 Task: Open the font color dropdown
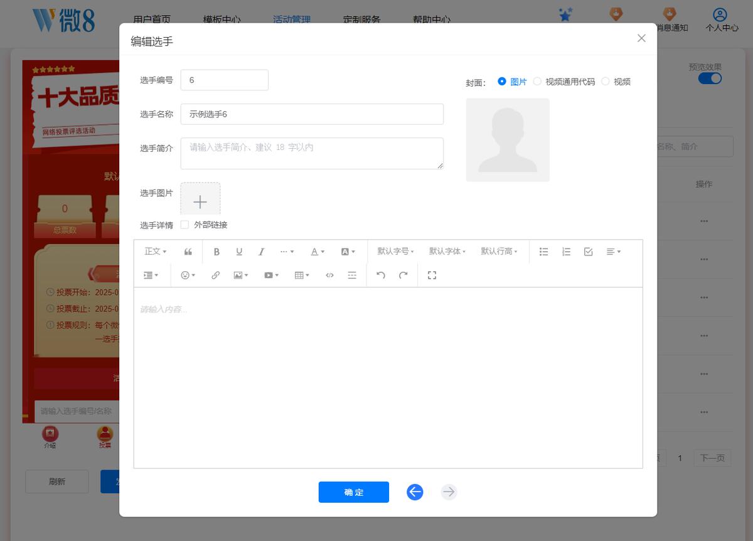tap(318, 252)
